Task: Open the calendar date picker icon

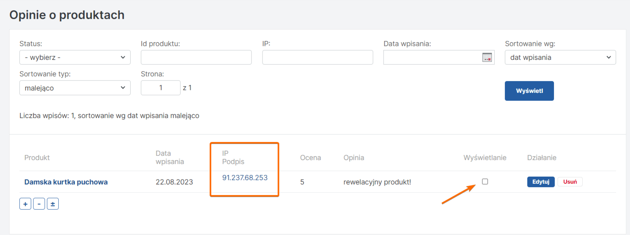Action: 487,57
